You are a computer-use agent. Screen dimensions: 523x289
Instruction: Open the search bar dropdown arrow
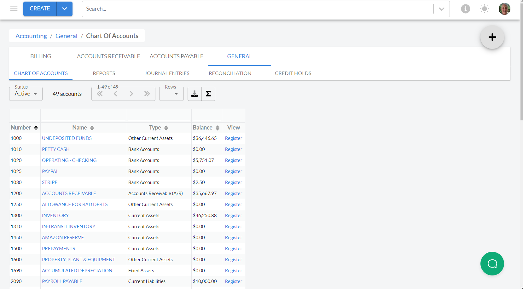[441, 9]
